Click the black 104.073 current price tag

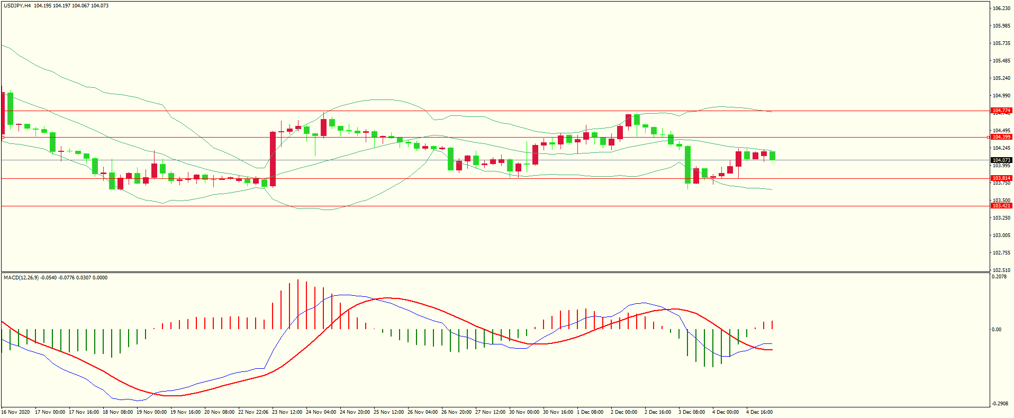click(1001, 160)
